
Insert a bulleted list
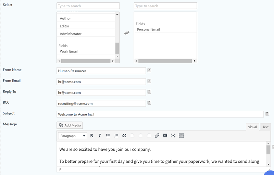point(108,136)
